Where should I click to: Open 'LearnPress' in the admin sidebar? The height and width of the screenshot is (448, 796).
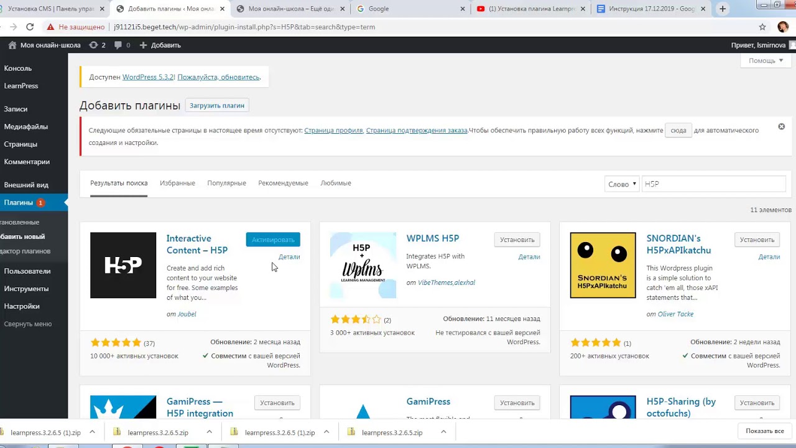(21, 86)
